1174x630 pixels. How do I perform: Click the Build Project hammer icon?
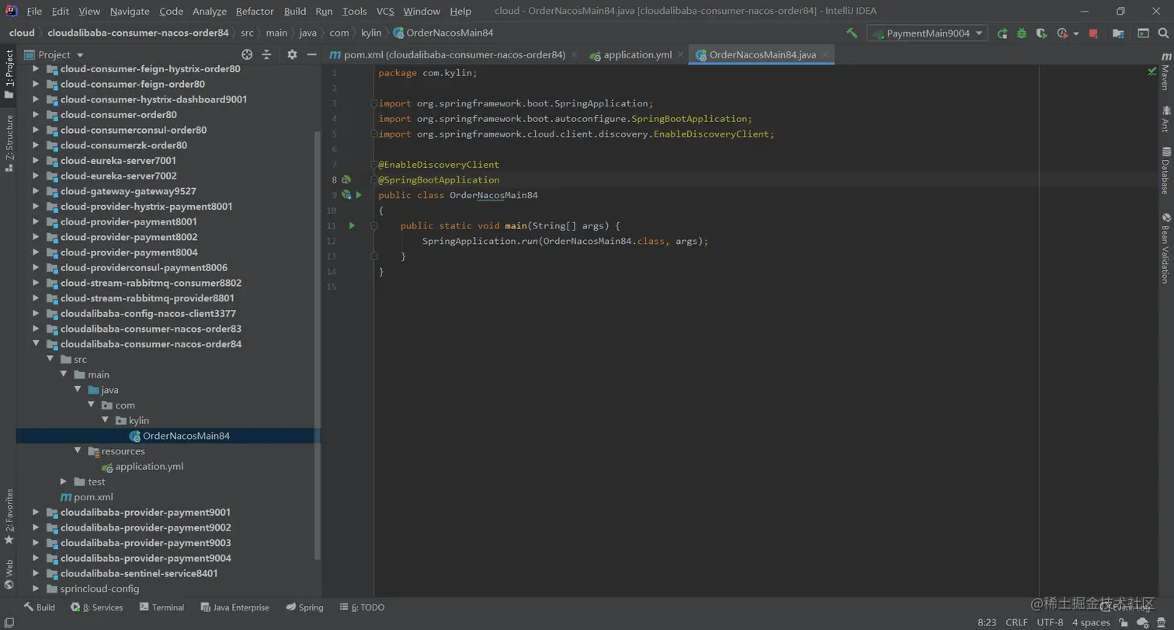(x=852, y=33)
